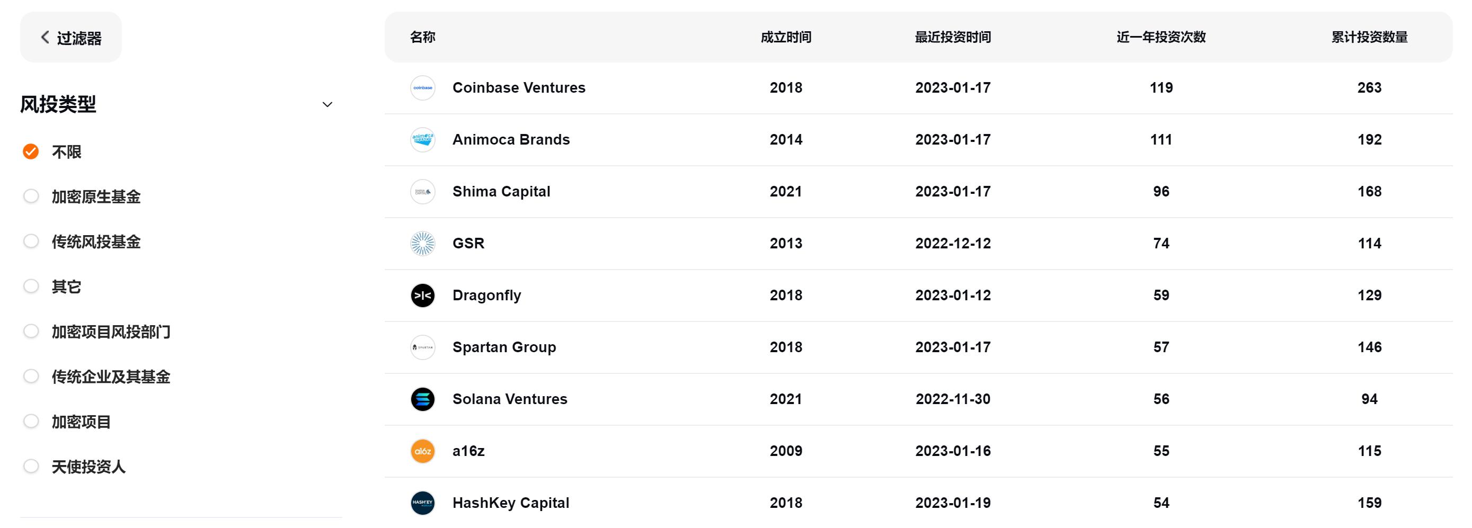Select the 加密原生基金 radio option

coord(31,196)
